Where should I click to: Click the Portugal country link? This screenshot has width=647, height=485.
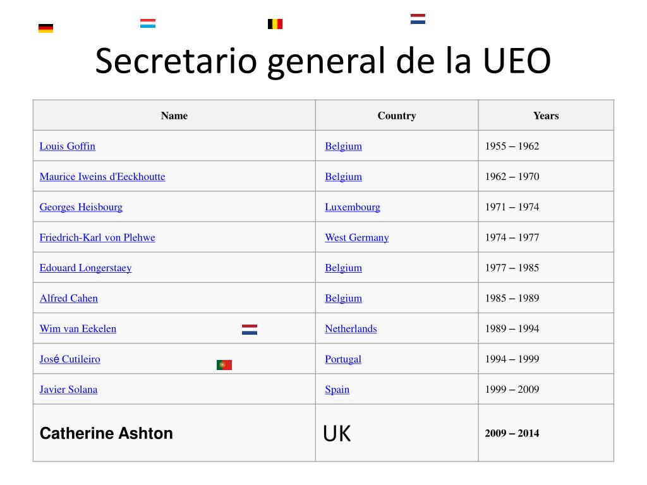(343, 359)
